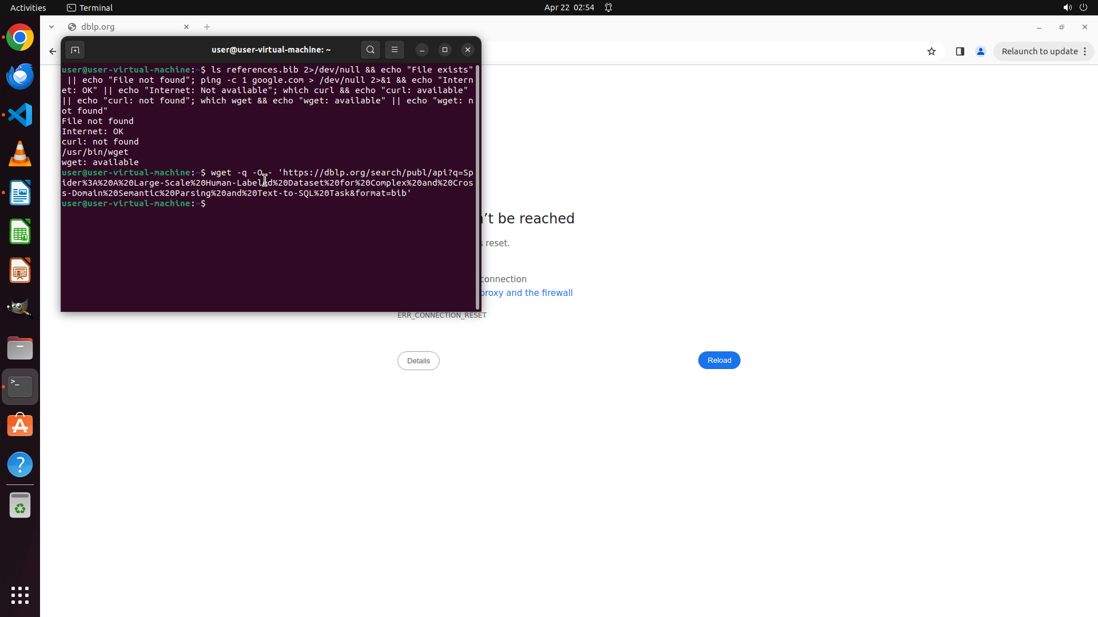Click the terminal window scrollbar
This screenshot has width=1098, height=617.
(x=478, y=187)
